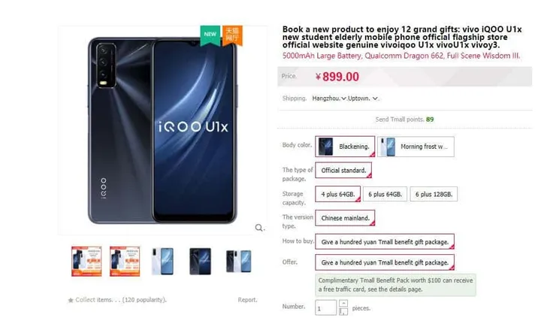Select the Morning frost body color
Screen dimensions: 541x318
pos(416,147)
